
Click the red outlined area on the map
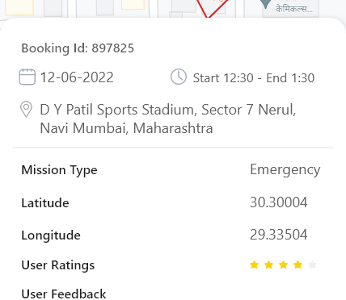(213, 8)
